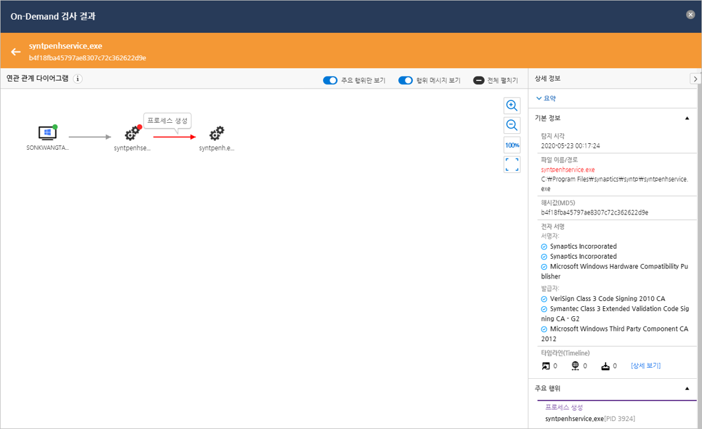
Task: Zoom out of the relationship diagram
Action: (x=512, y=125)
